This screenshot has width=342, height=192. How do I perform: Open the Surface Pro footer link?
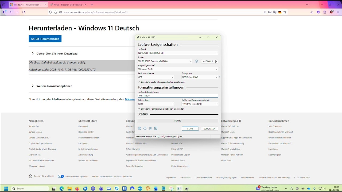34,126
